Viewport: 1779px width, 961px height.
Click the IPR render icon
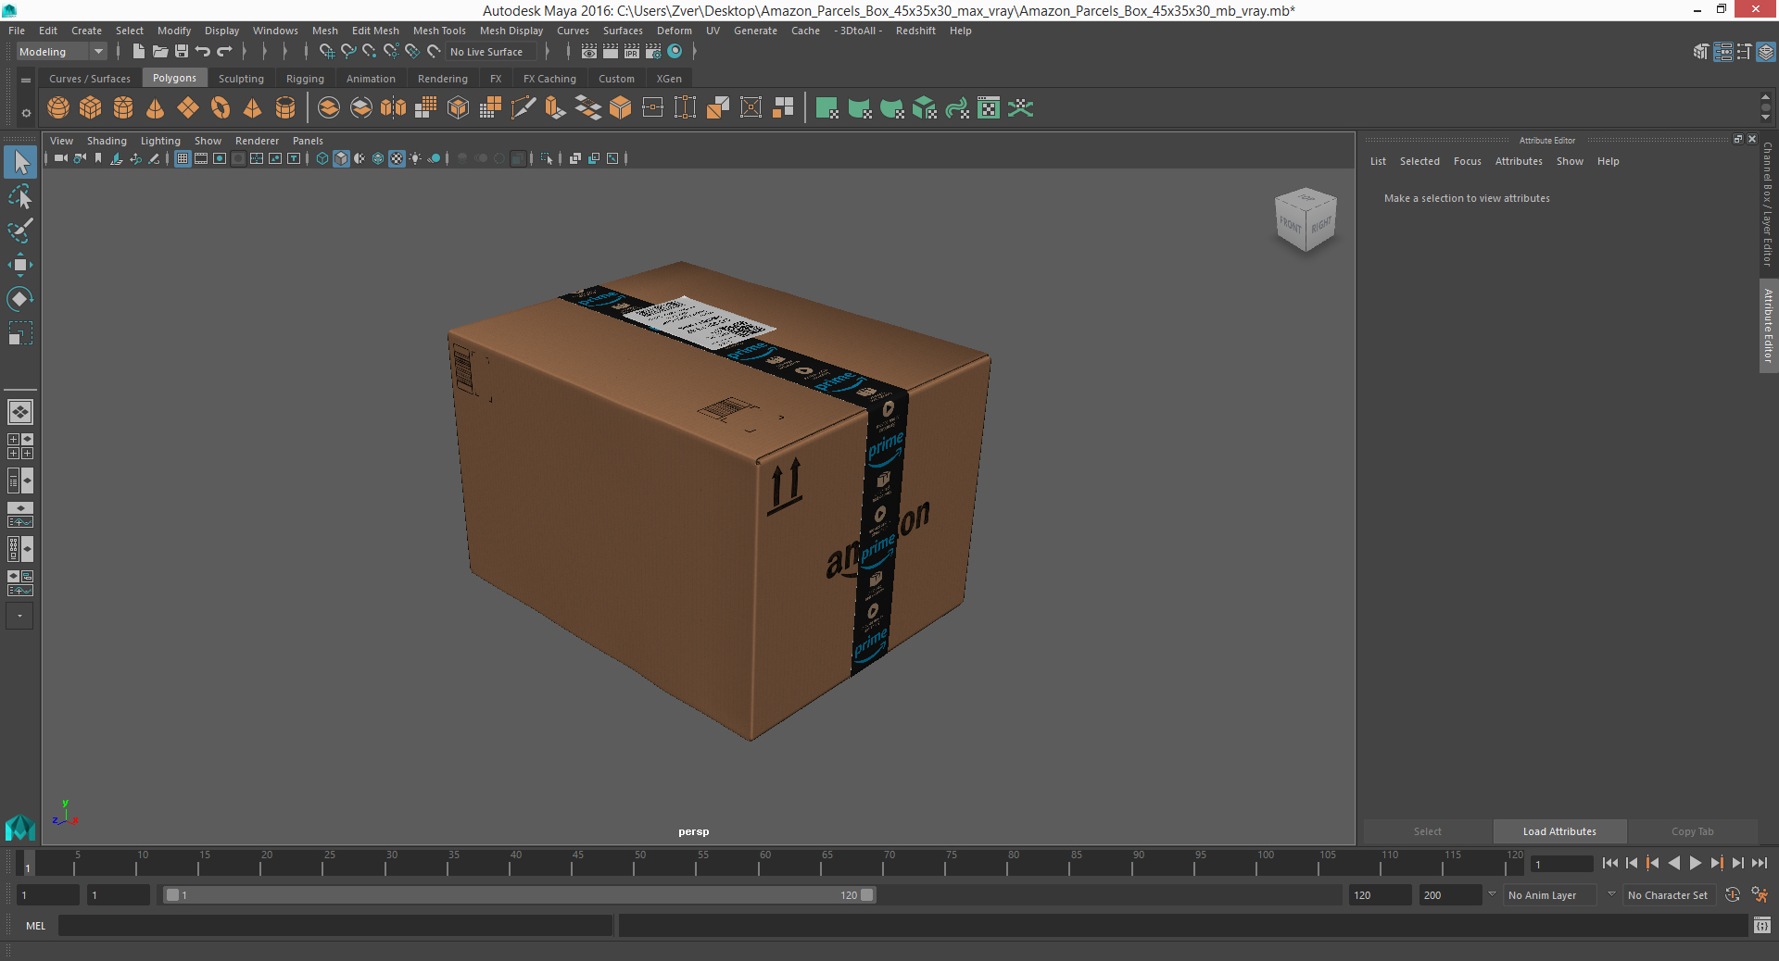[x=632, y=52]
